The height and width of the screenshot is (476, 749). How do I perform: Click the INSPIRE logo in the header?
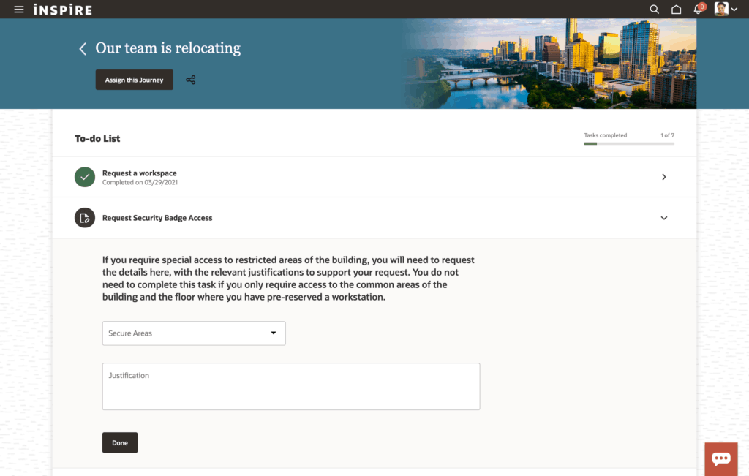[x=63, y=9]
